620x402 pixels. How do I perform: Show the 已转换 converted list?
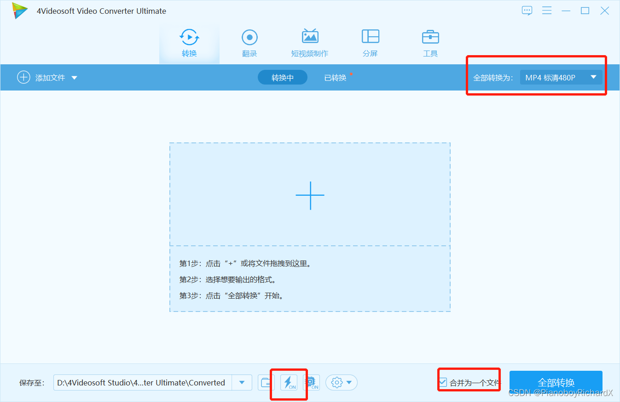335,78
